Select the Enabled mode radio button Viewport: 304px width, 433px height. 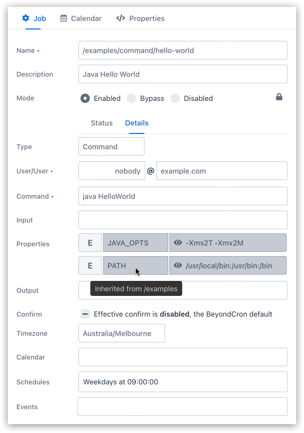point(85,98)
